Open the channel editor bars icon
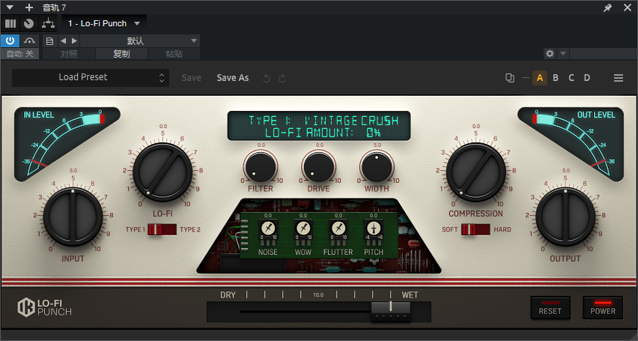This screenshot has height=341, width=638. point(10,24)
